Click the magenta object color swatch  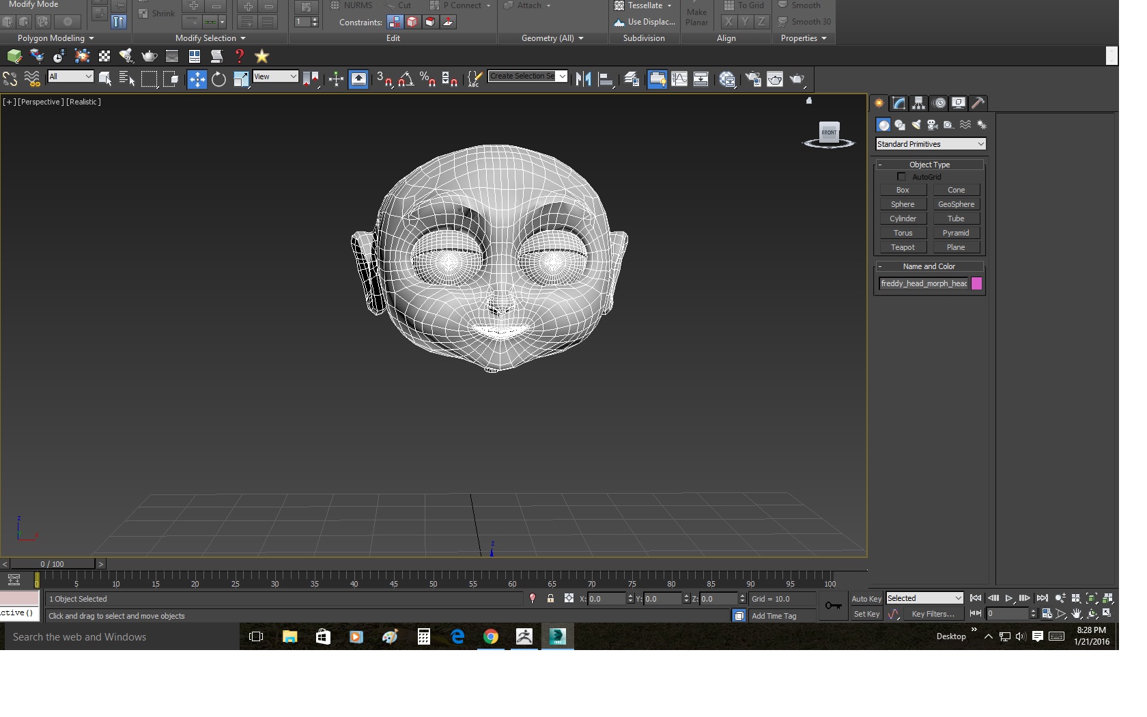(976, 283)
